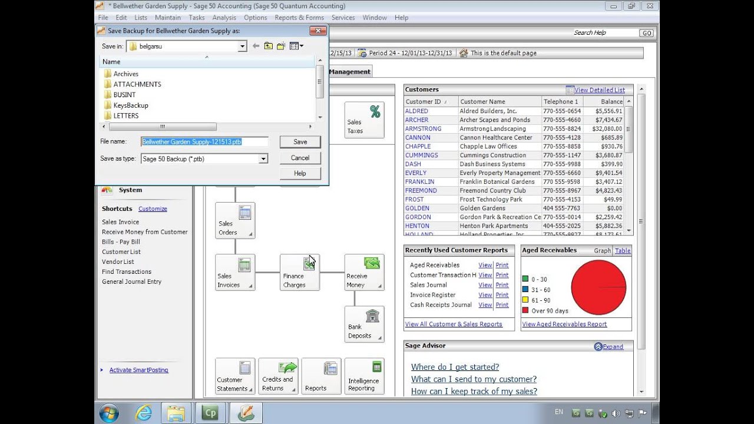The width and height of the screenshot is (754, 424).
Task: Click the View Aged Receivables Report link
Action: [564, 324]
